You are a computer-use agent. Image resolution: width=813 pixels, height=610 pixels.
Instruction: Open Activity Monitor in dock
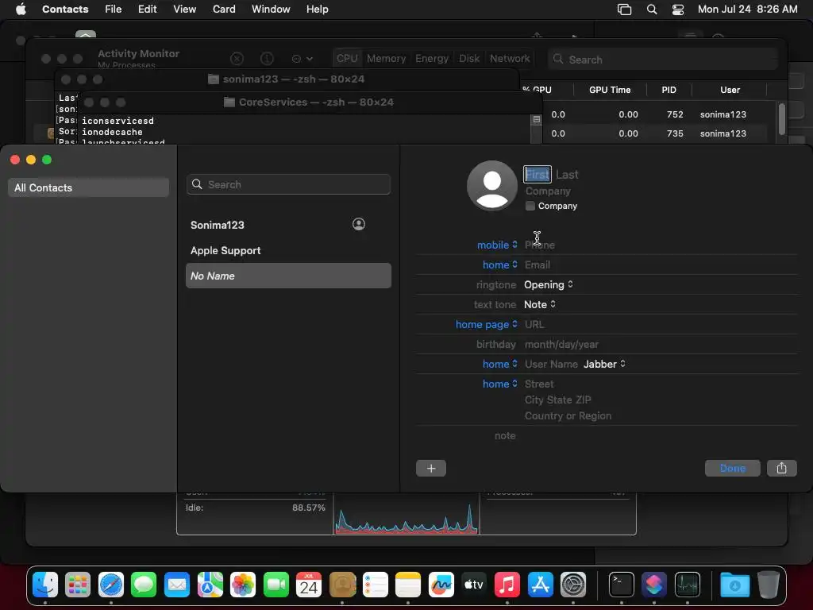pyautogui.click(x=688, y=585)
